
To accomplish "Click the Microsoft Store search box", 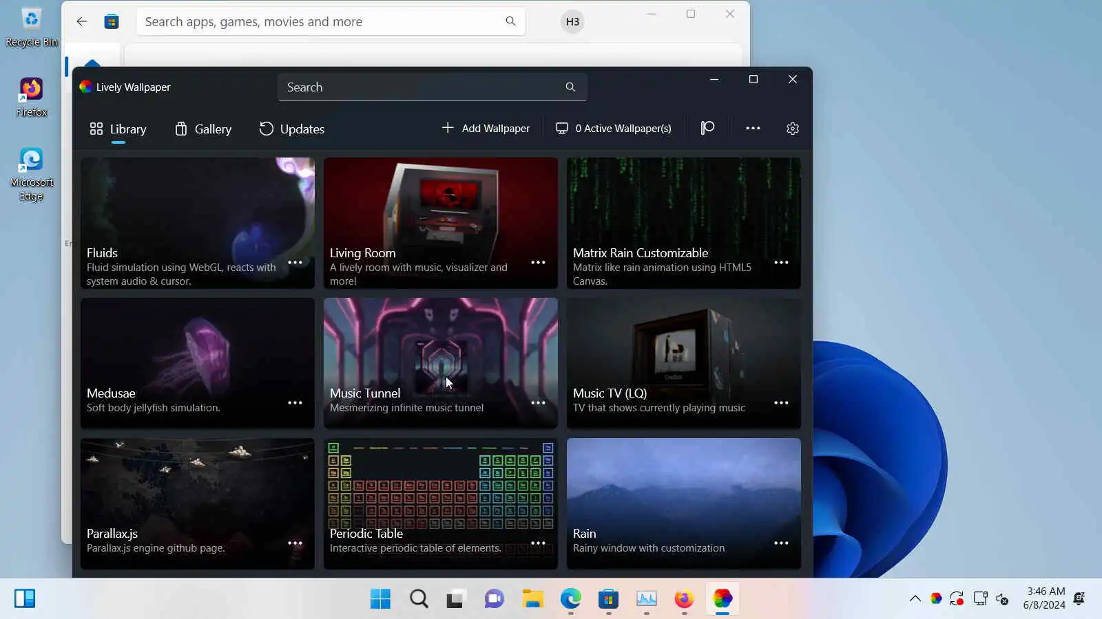I will [331, 21].
